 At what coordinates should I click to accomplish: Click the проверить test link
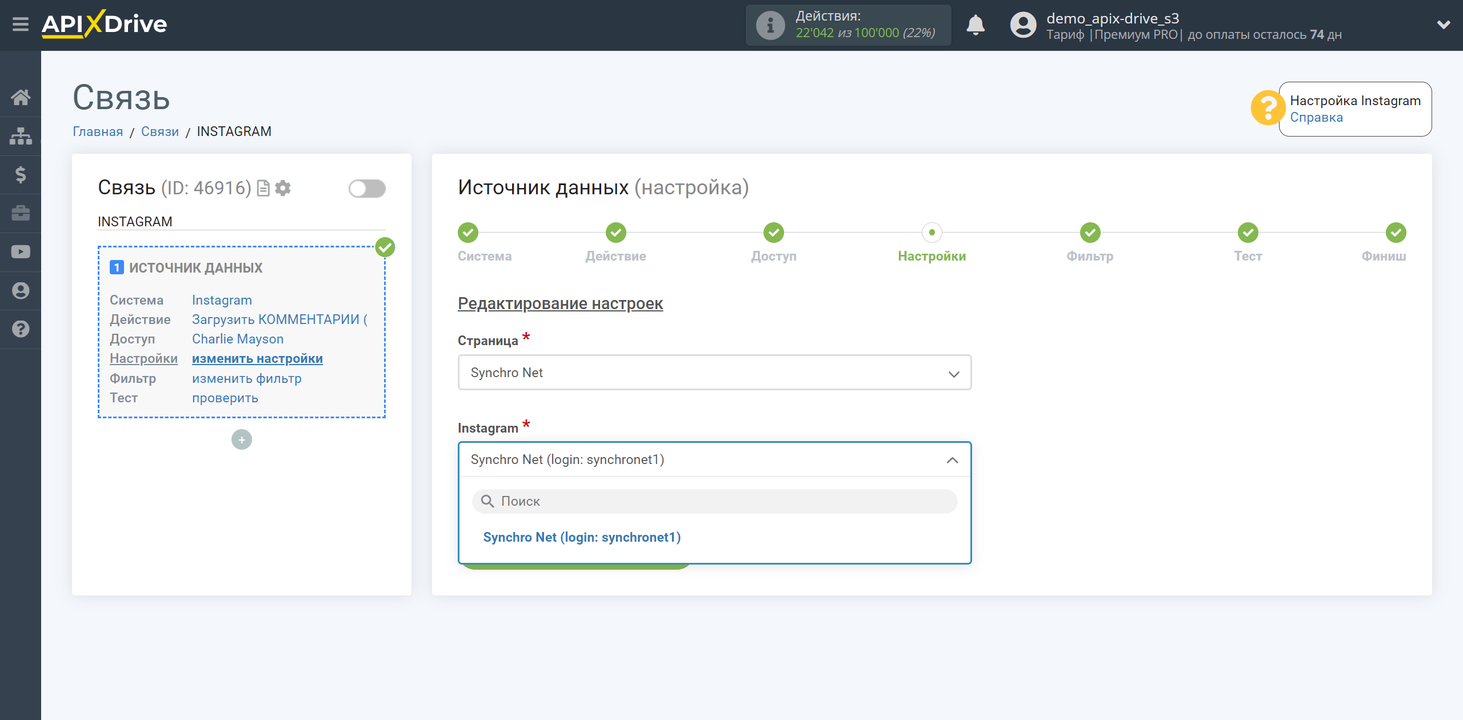pos(225,398)
